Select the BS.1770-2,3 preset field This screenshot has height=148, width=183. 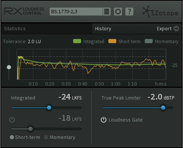76,12
